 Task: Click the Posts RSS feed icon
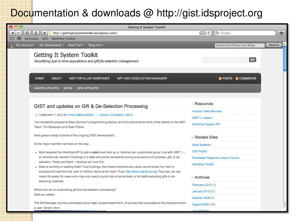(x=220, y=79)
